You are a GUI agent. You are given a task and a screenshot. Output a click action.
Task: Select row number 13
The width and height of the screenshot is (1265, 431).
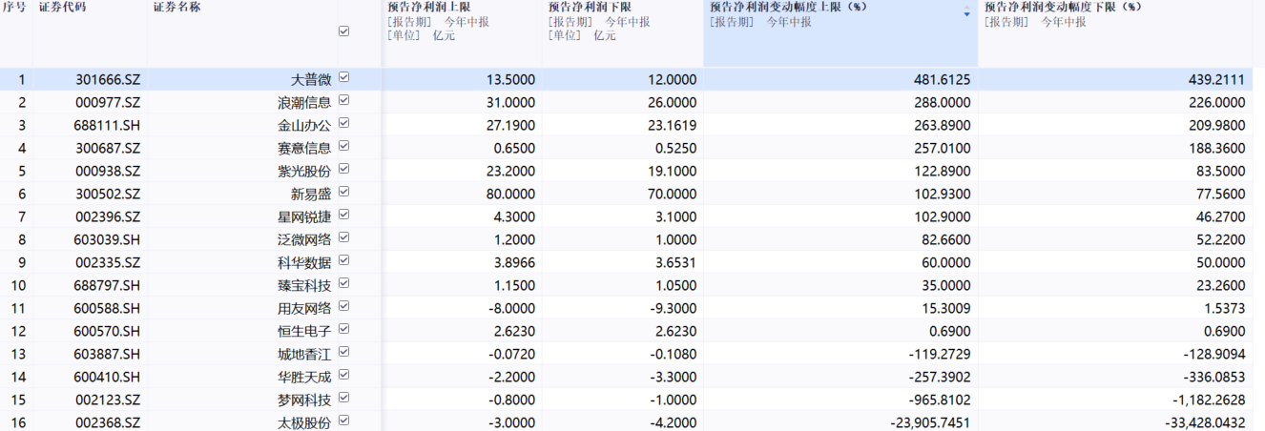coord(19,354)
